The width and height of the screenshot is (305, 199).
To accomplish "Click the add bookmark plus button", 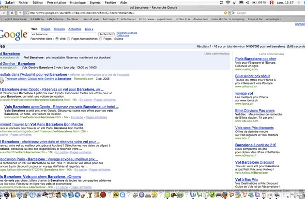I will coord(19,13).
